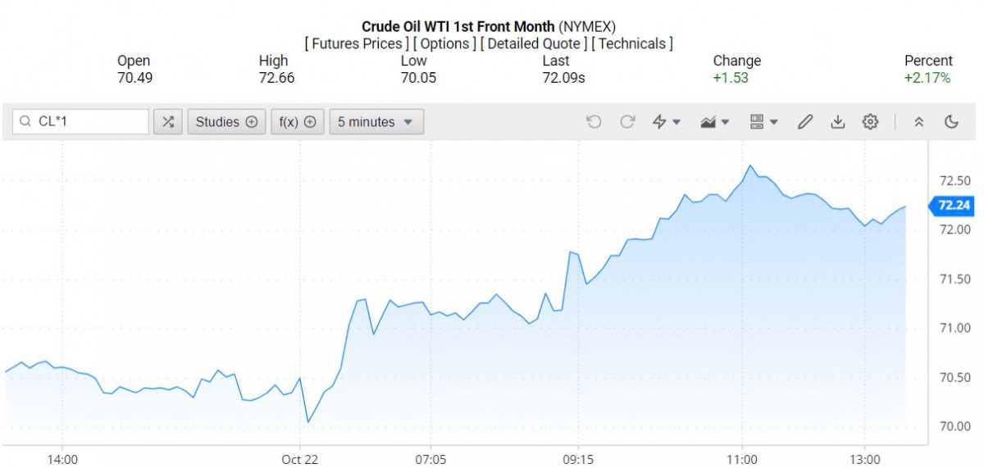Undo the last chart action
Viewport: 984px width, 468px height.
click(x=594, y=122)
